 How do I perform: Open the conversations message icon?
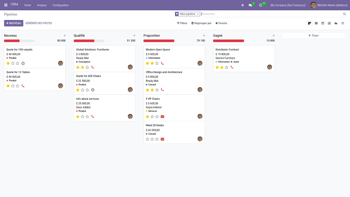251,5
